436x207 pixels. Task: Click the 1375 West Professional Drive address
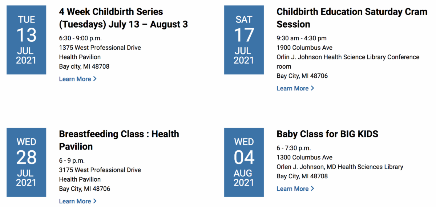[x=100, y=48]
